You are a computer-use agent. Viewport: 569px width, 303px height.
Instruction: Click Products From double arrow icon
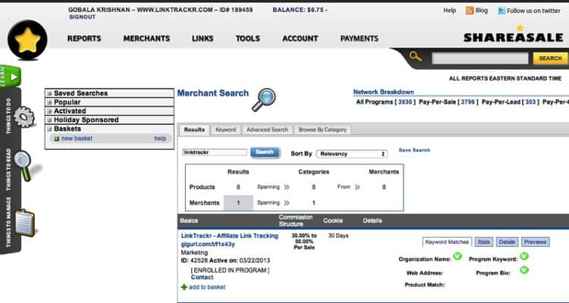357,187
